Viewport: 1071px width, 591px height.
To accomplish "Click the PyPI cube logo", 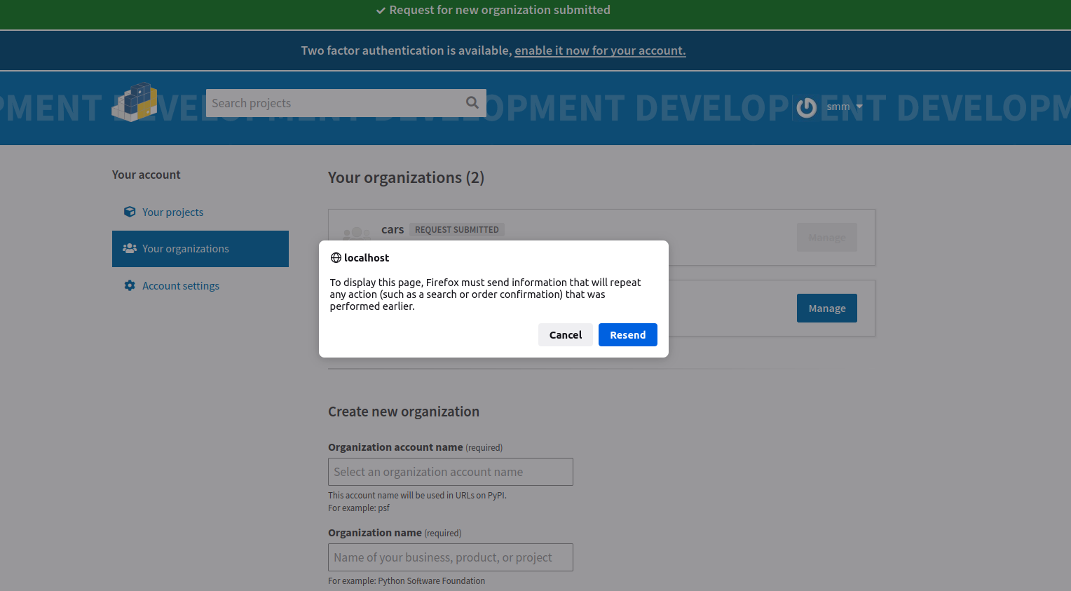I will [x=135, y=102].
